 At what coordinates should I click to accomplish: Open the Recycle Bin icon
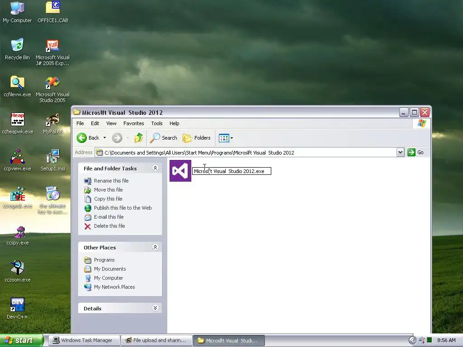click(x=17, y=49)
